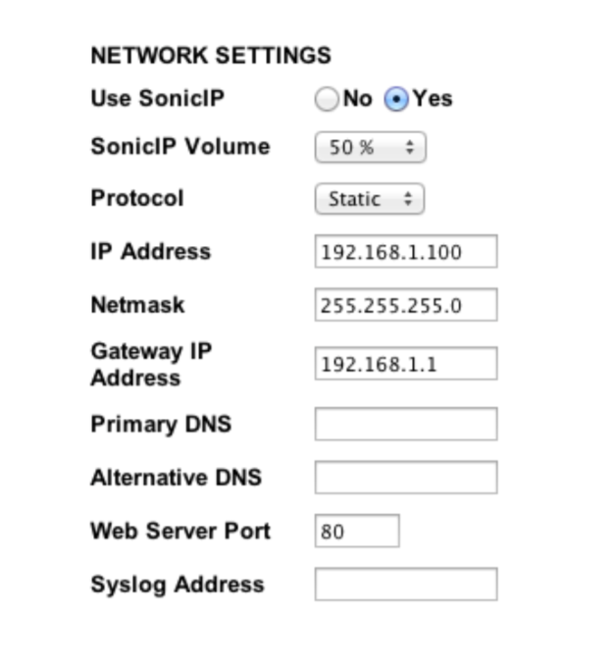Click the NETWORK SETTINGS heading
The height and width of the screenshot is (661, 611).
(x=211, y=56)
